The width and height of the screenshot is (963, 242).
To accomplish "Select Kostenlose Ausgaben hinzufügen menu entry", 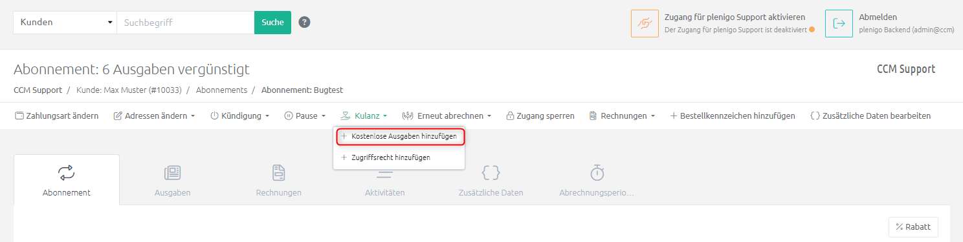I will tap(399, 136).
